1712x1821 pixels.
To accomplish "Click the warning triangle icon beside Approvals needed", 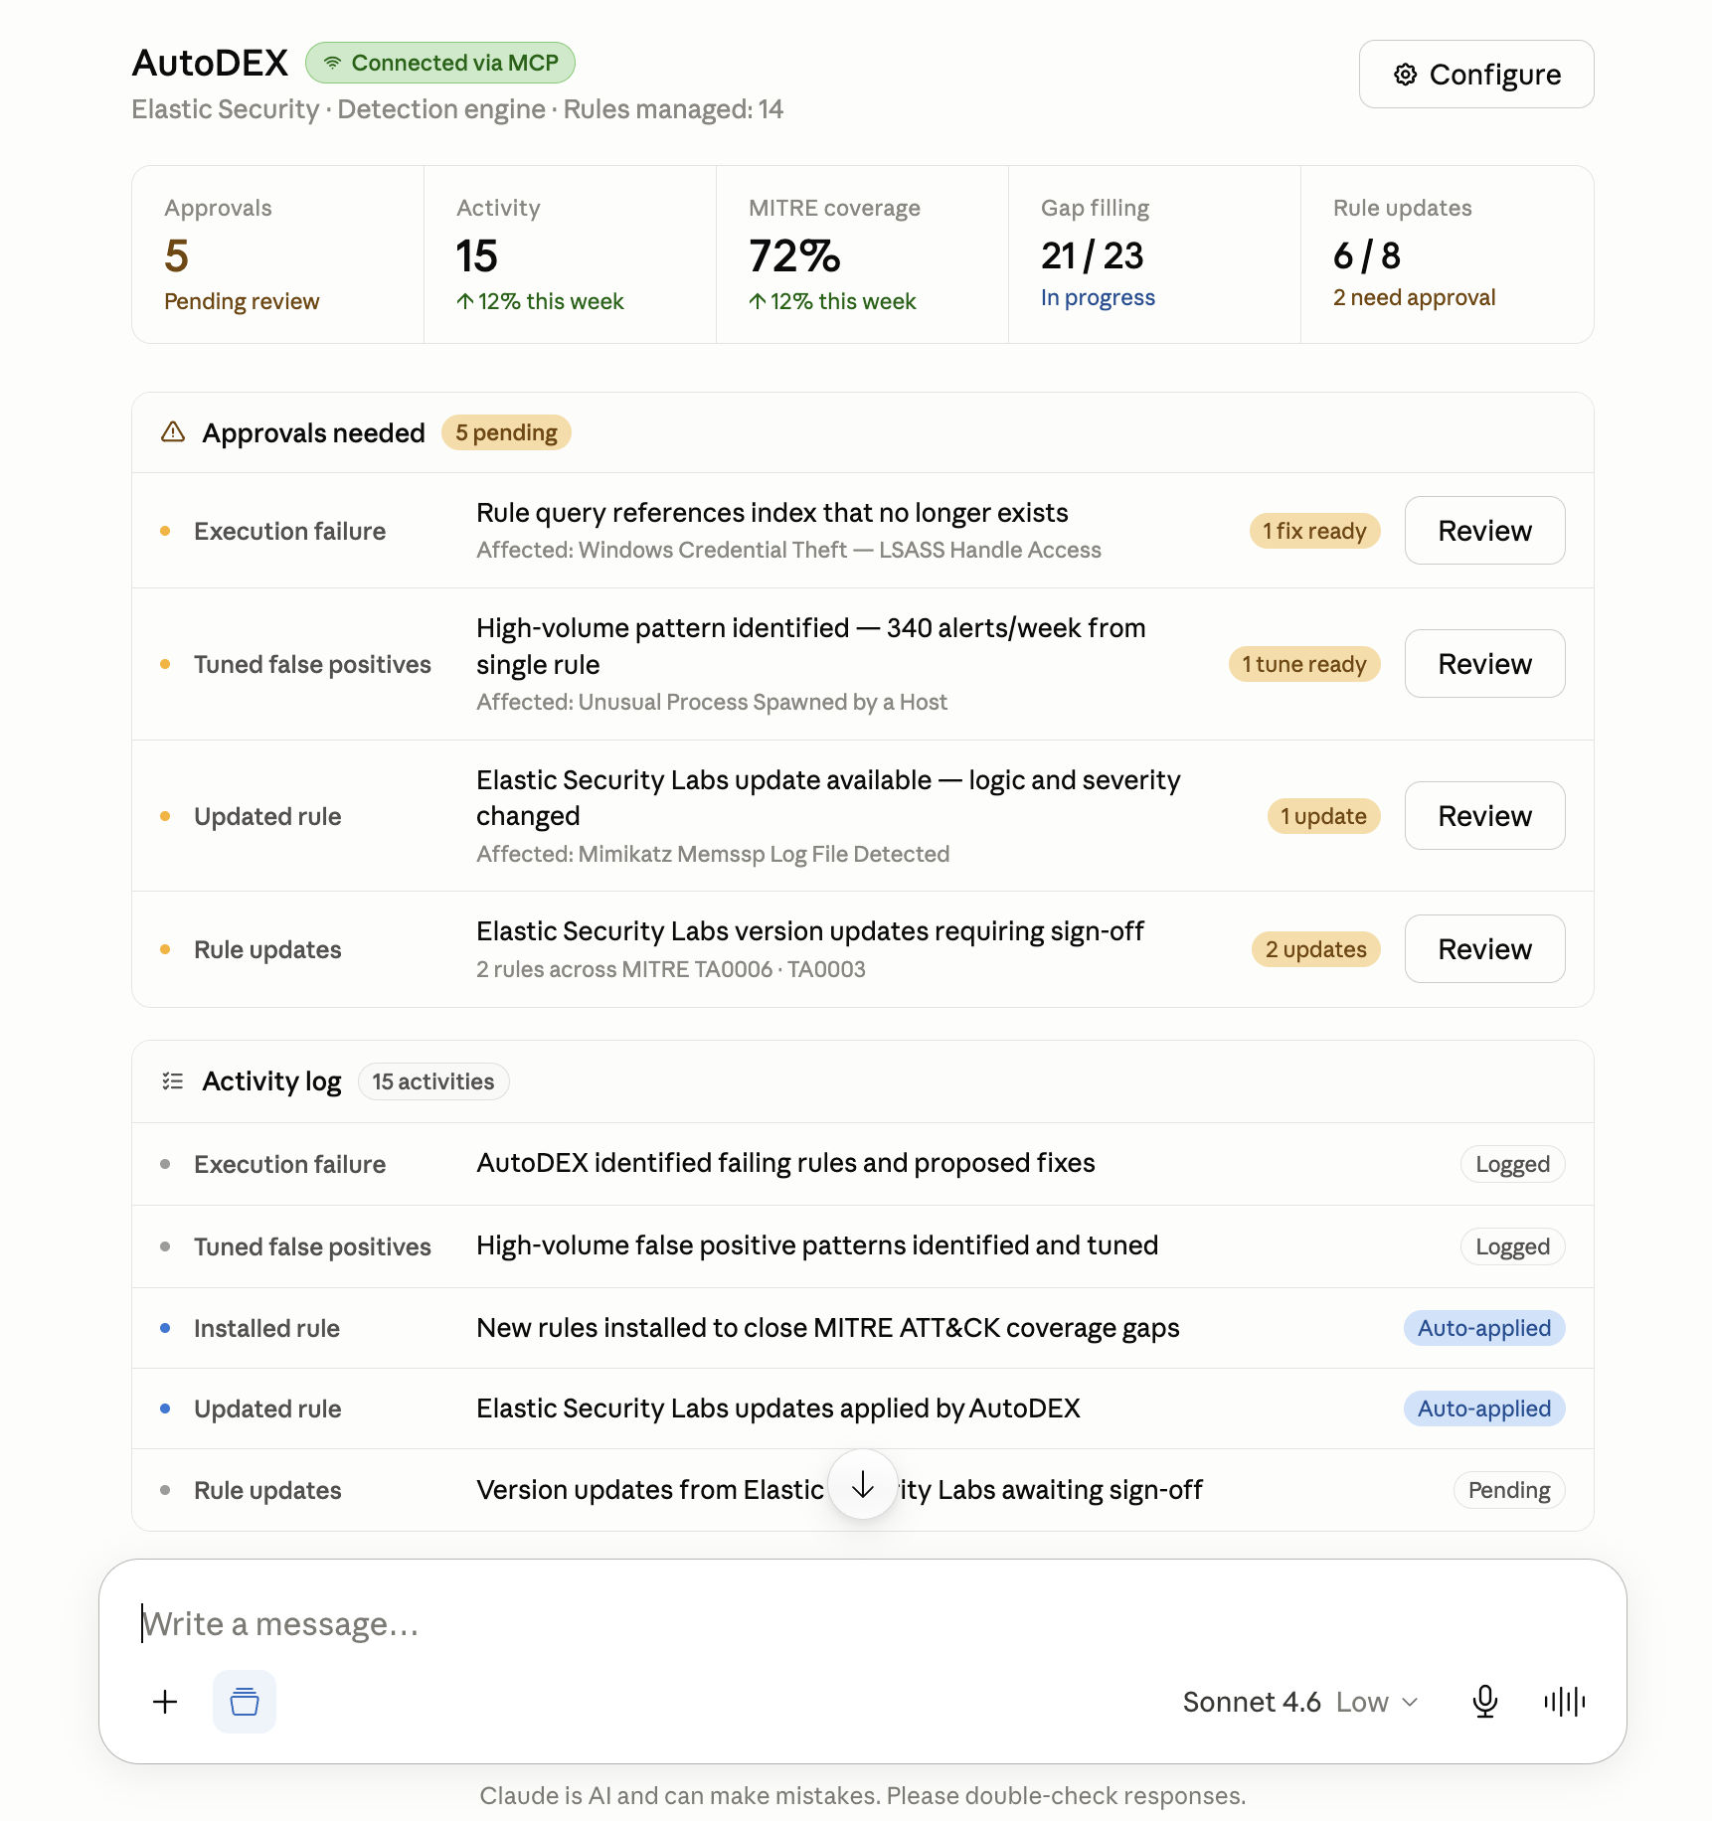I will tap(173, 432).
